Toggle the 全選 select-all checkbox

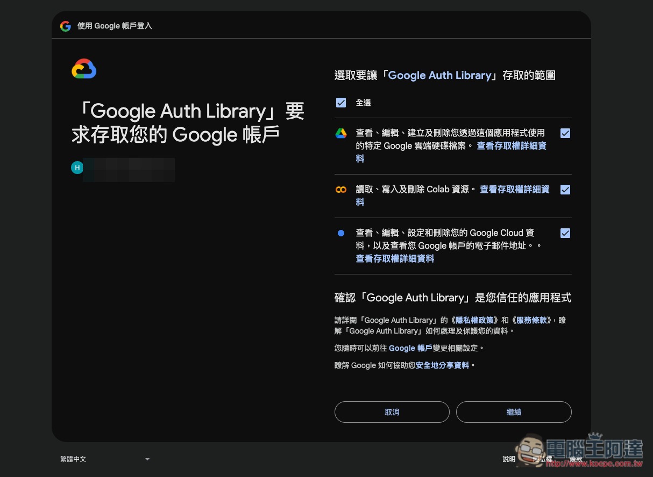point(341,103)
